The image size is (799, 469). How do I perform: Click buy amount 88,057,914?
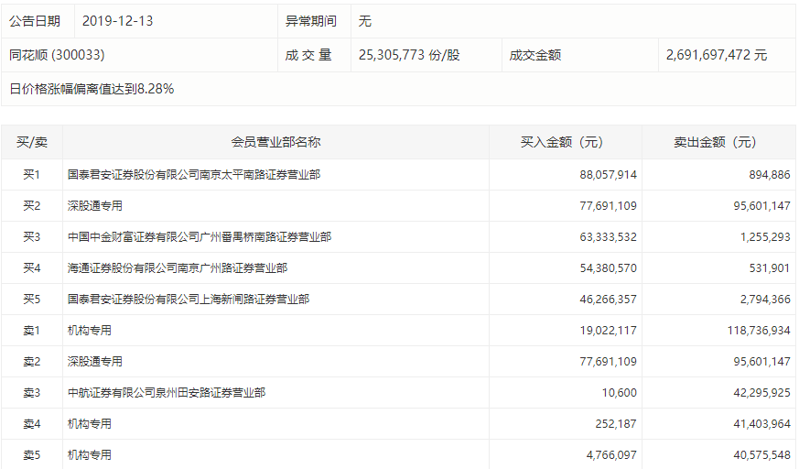pos(608,175)
